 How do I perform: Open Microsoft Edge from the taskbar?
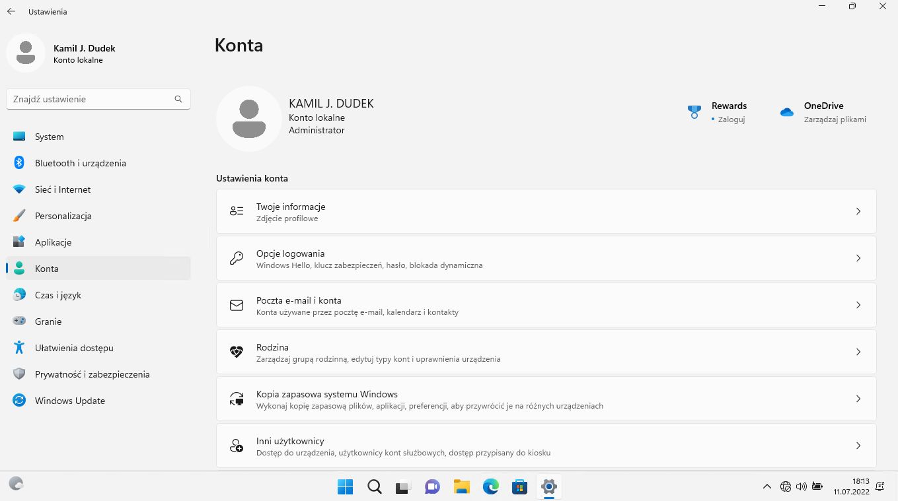pos(490,486)
